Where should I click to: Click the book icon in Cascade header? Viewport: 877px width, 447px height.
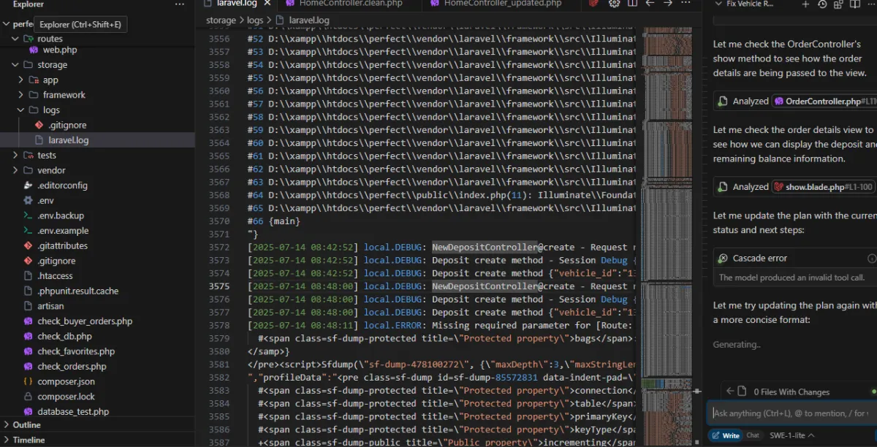pos(856,4)
